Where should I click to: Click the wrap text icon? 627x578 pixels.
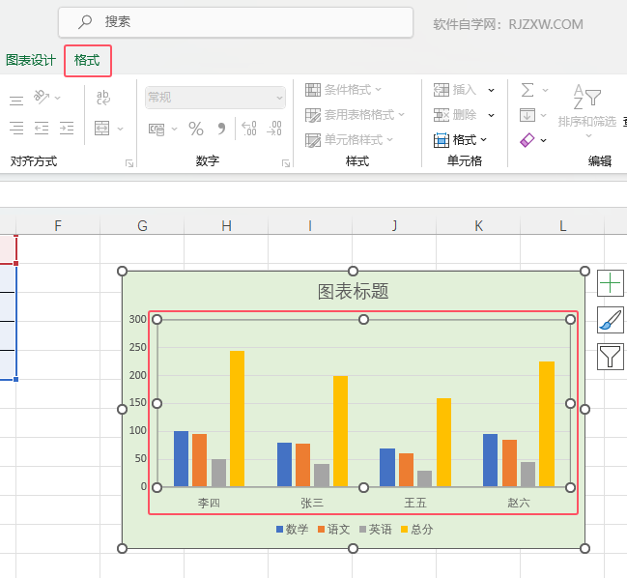[103, 98]
